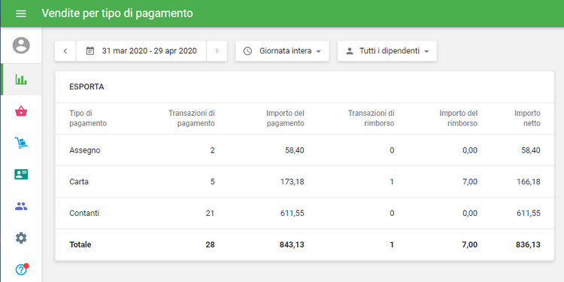Select the Assegno row label
The height and width of the screenshot is (282, 564).
(x=85, y=150)
